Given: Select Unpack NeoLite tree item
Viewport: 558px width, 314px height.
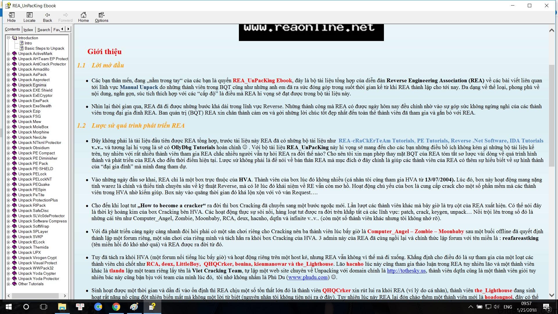Looking at the screenshot, I should coord(32,137).
